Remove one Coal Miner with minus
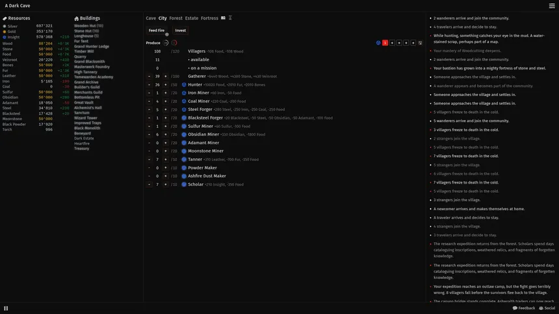Image resolution: width=559 pixels, height=314 pixels. [x=149, y=101]
